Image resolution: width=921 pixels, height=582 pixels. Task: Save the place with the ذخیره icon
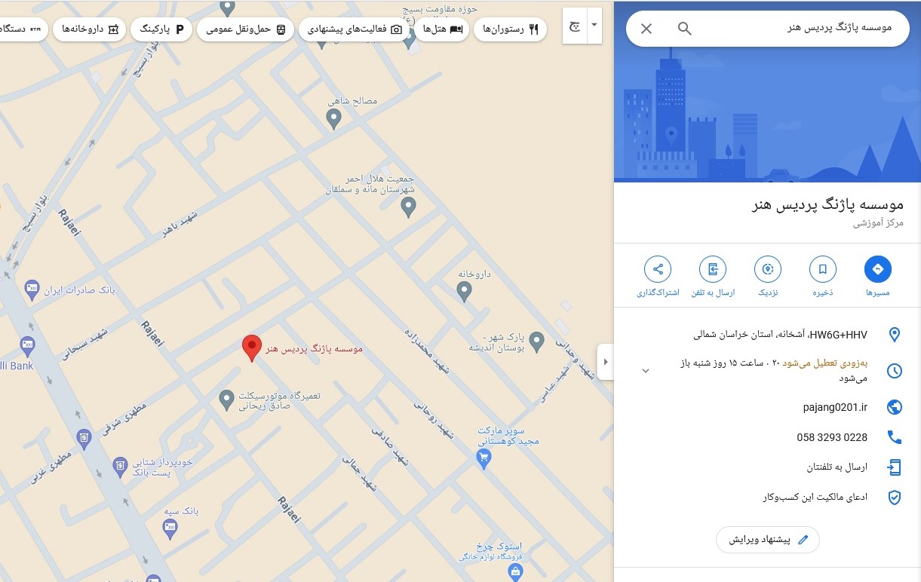[x=822, y=269]
